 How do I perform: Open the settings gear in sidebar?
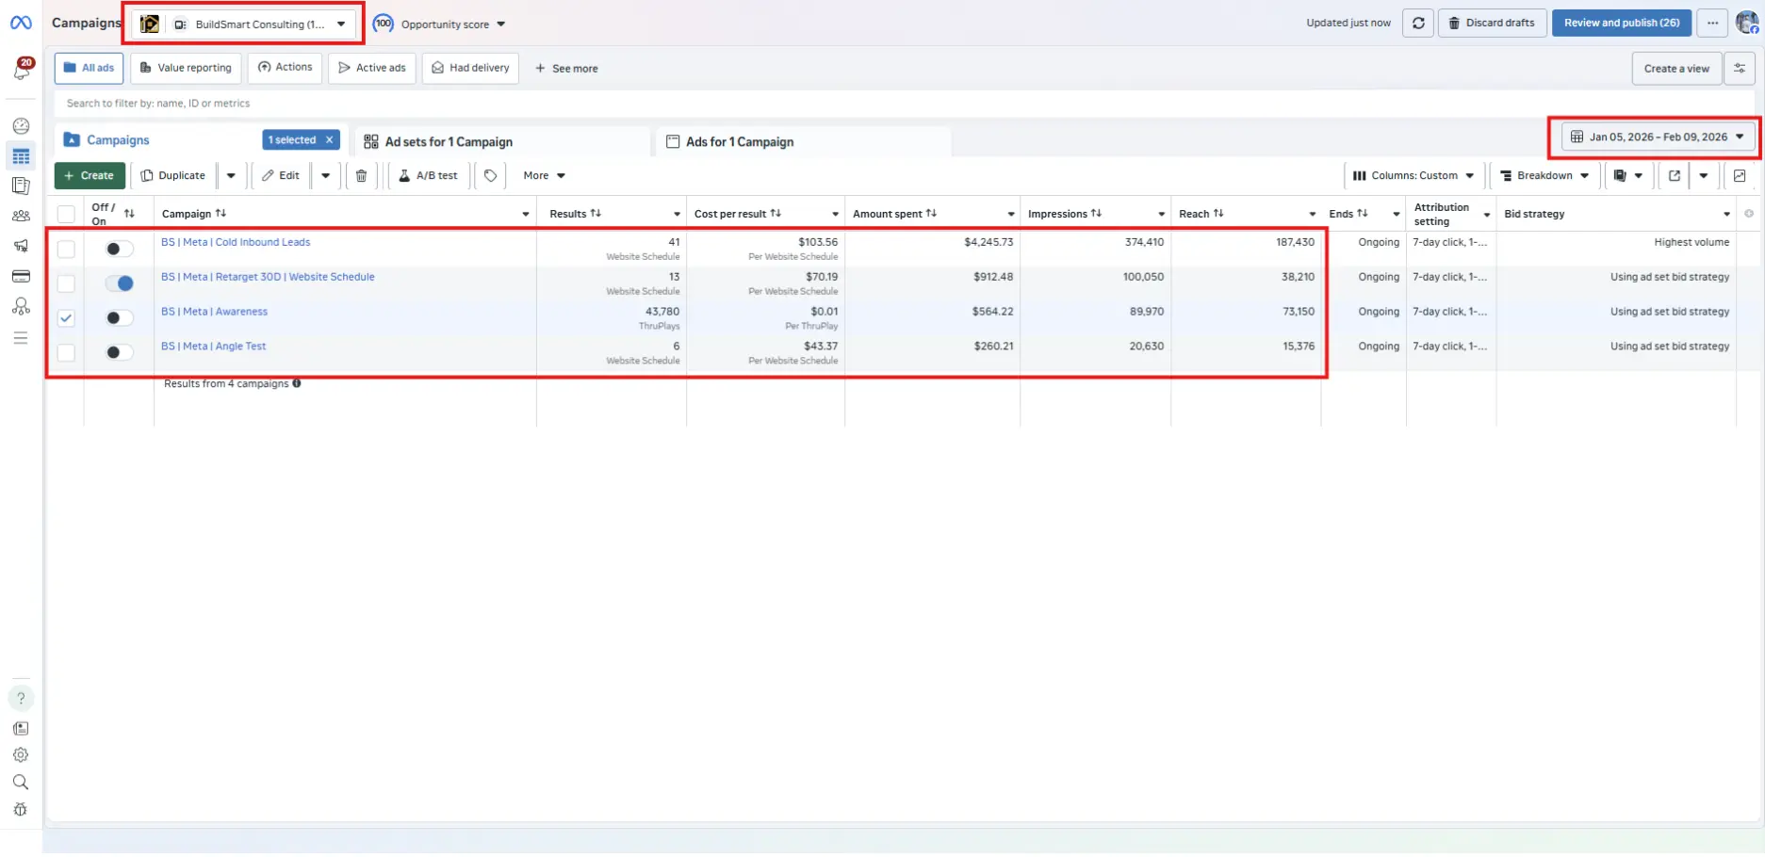click(x=21, y=755)
